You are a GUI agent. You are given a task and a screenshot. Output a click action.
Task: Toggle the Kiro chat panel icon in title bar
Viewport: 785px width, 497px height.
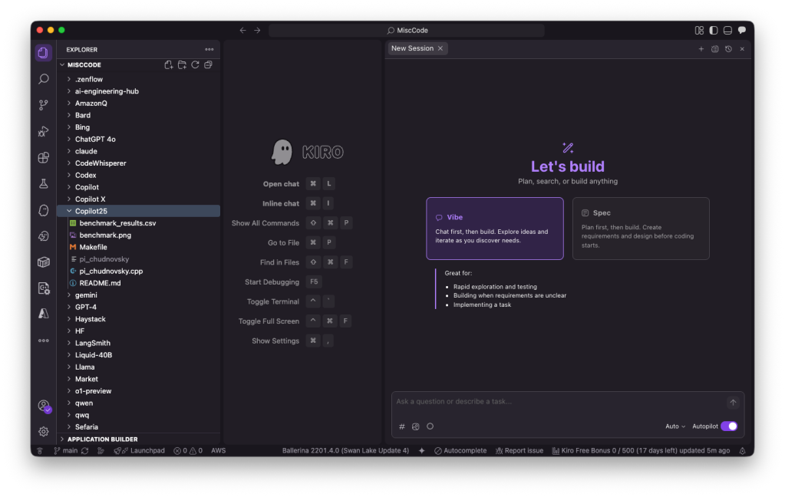742,31
